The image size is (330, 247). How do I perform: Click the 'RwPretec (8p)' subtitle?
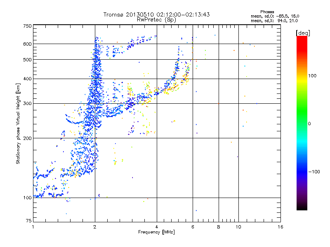point(156,20)
